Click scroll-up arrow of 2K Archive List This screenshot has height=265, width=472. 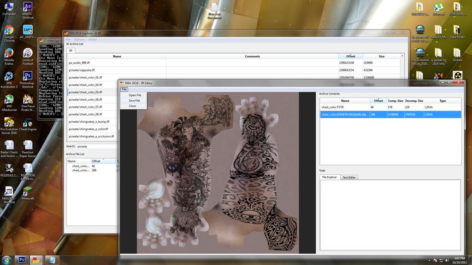tap(402, 56)
